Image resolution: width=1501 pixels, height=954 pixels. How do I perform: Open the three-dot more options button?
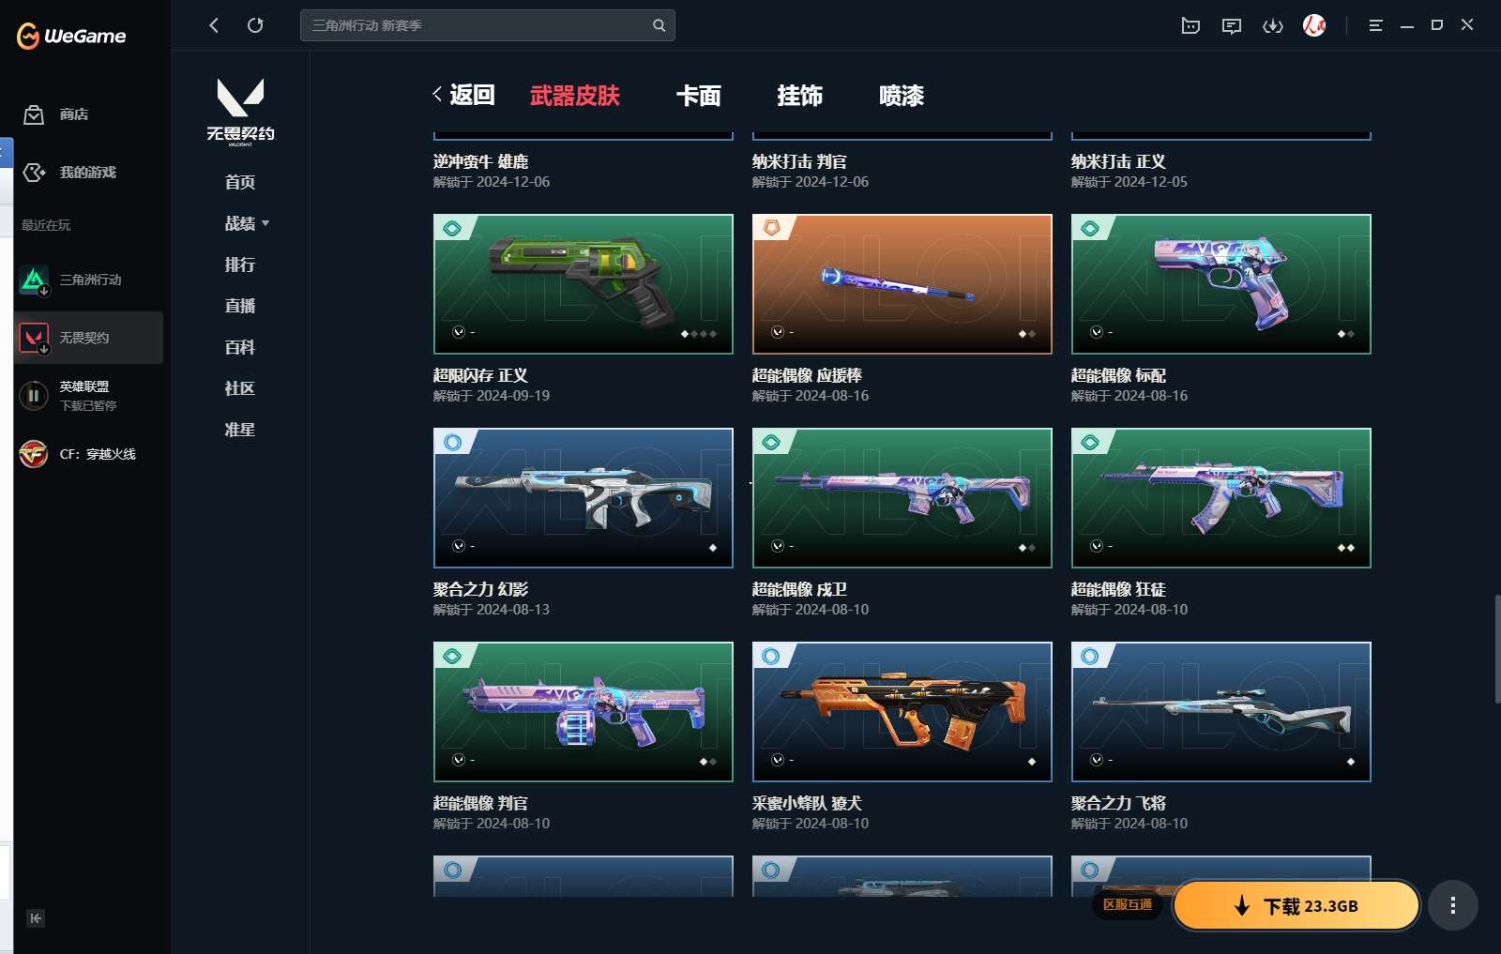click(1452, 905)
